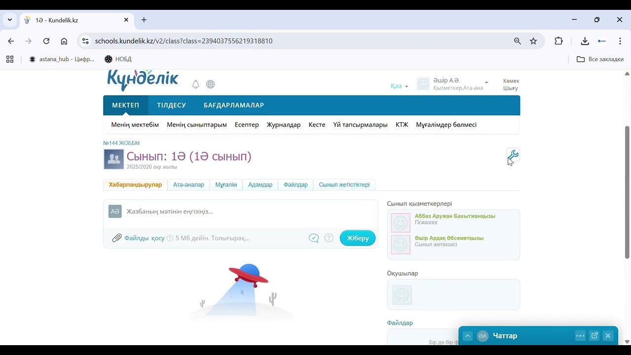Click Шығу logout link
Image resolution: width=631 pixels, height=355 pixels.
pyautogui.click(x=510, y=88)
